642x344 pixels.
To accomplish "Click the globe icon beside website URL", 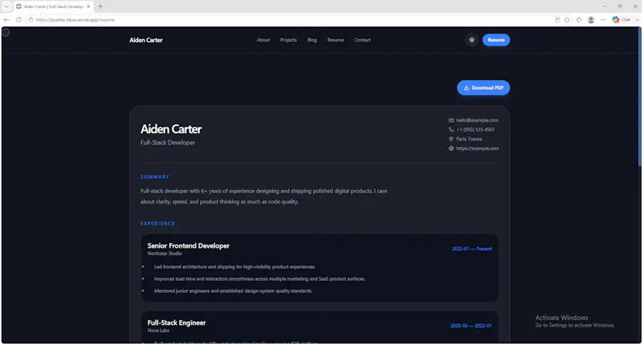I will [x=451, y=148].
